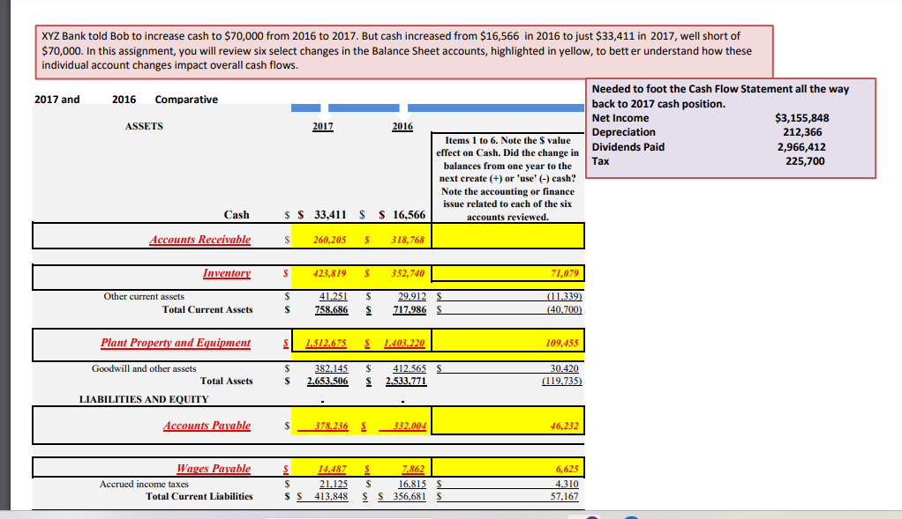Click the Accounts Payable change 46,232

564,426
